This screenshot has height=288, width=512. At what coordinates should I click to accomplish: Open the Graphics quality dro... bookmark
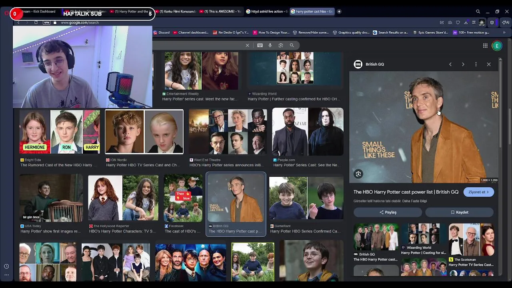(x=351, y=32)
